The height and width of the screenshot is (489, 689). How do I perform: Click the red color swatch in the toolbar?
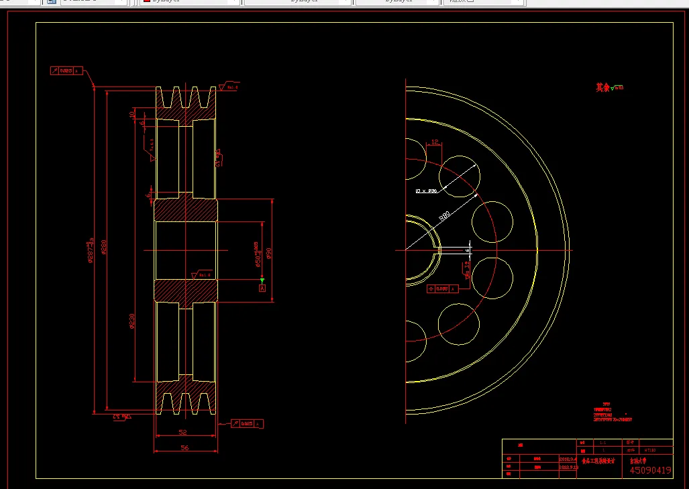coord(147,1)
